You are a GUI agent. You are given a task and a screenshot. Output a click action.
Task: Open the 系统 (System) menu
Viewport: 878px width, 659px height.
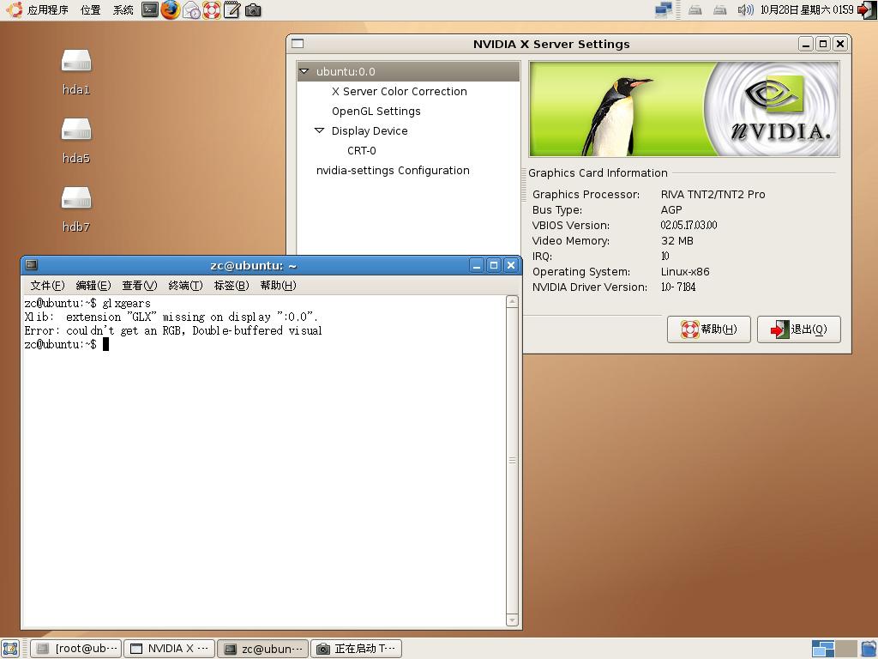tap(123, 10)
